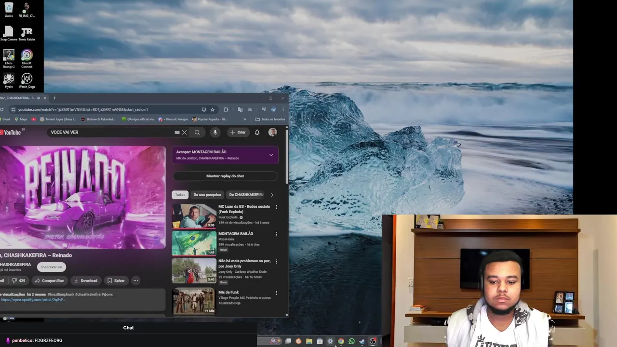The height and width of the screenshot is (347, 617).
Task: Click the link extension icon in Chrome toolbar
Action: click(250, 109)
